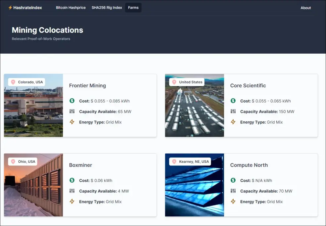The image size is (326, 226).
Task: Click Energy Type Grid Mix on Boxminer card
Action: [x=100, y=202]
